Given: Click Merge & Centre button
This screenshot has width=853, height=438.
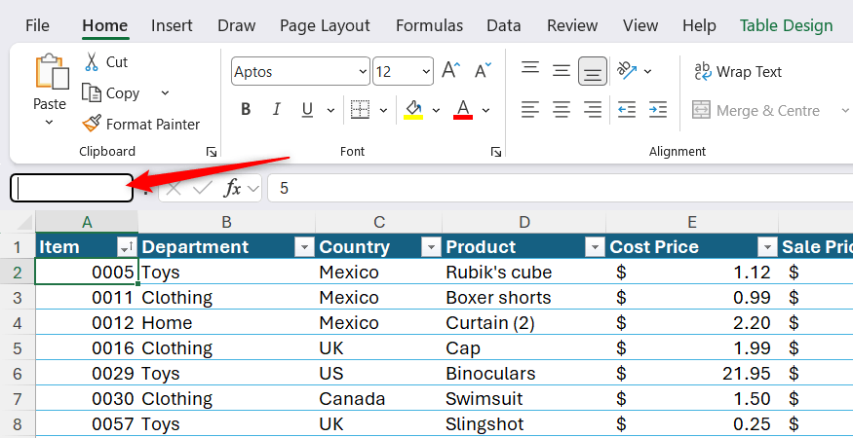Looking at the screenshot, I should point(756,110).
